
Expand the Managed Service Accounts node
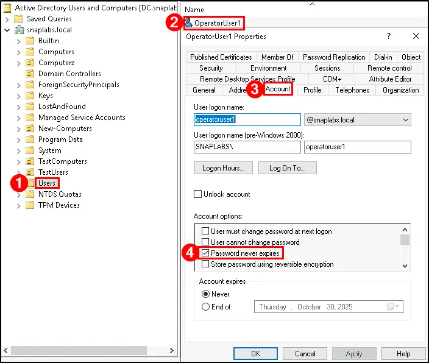tap(19, 118)
